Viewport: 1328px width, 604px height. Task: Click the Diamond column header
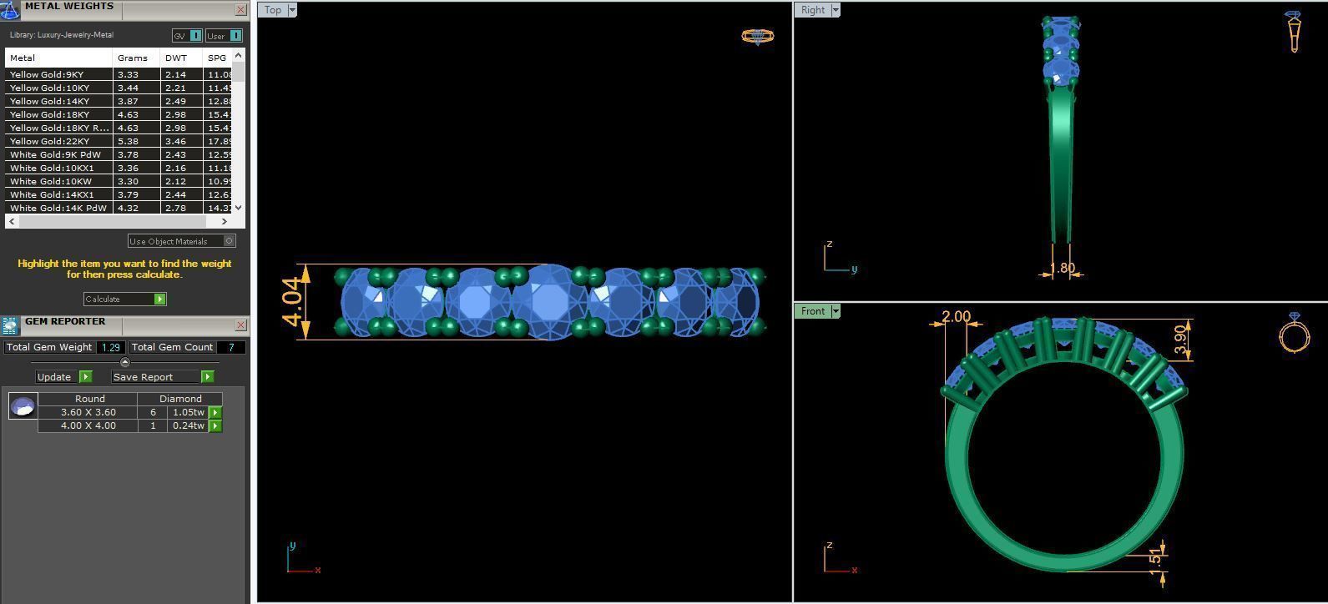pos(180,399)
